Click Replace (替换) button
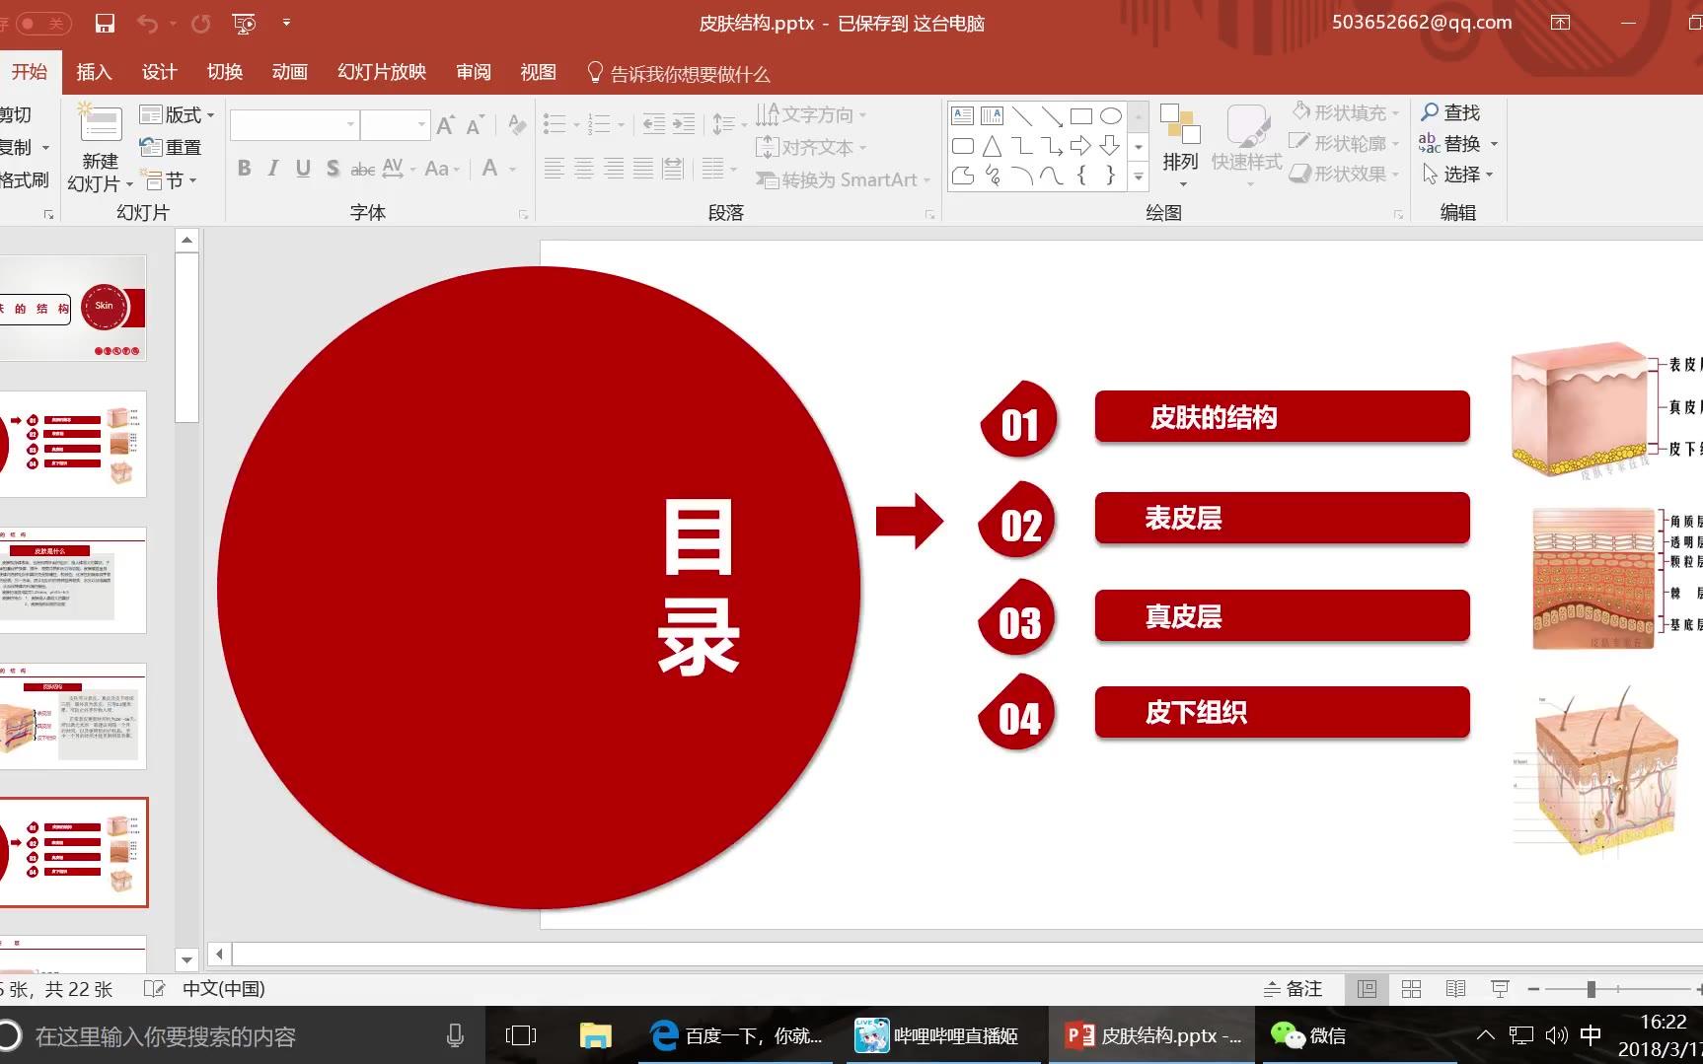1703x1064 pixels. click(x=1457, y=144)
